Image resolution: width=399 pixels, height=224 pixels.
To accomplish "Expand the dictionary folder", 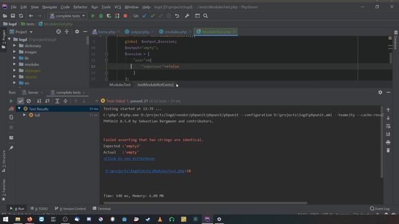I will point(14,45).
